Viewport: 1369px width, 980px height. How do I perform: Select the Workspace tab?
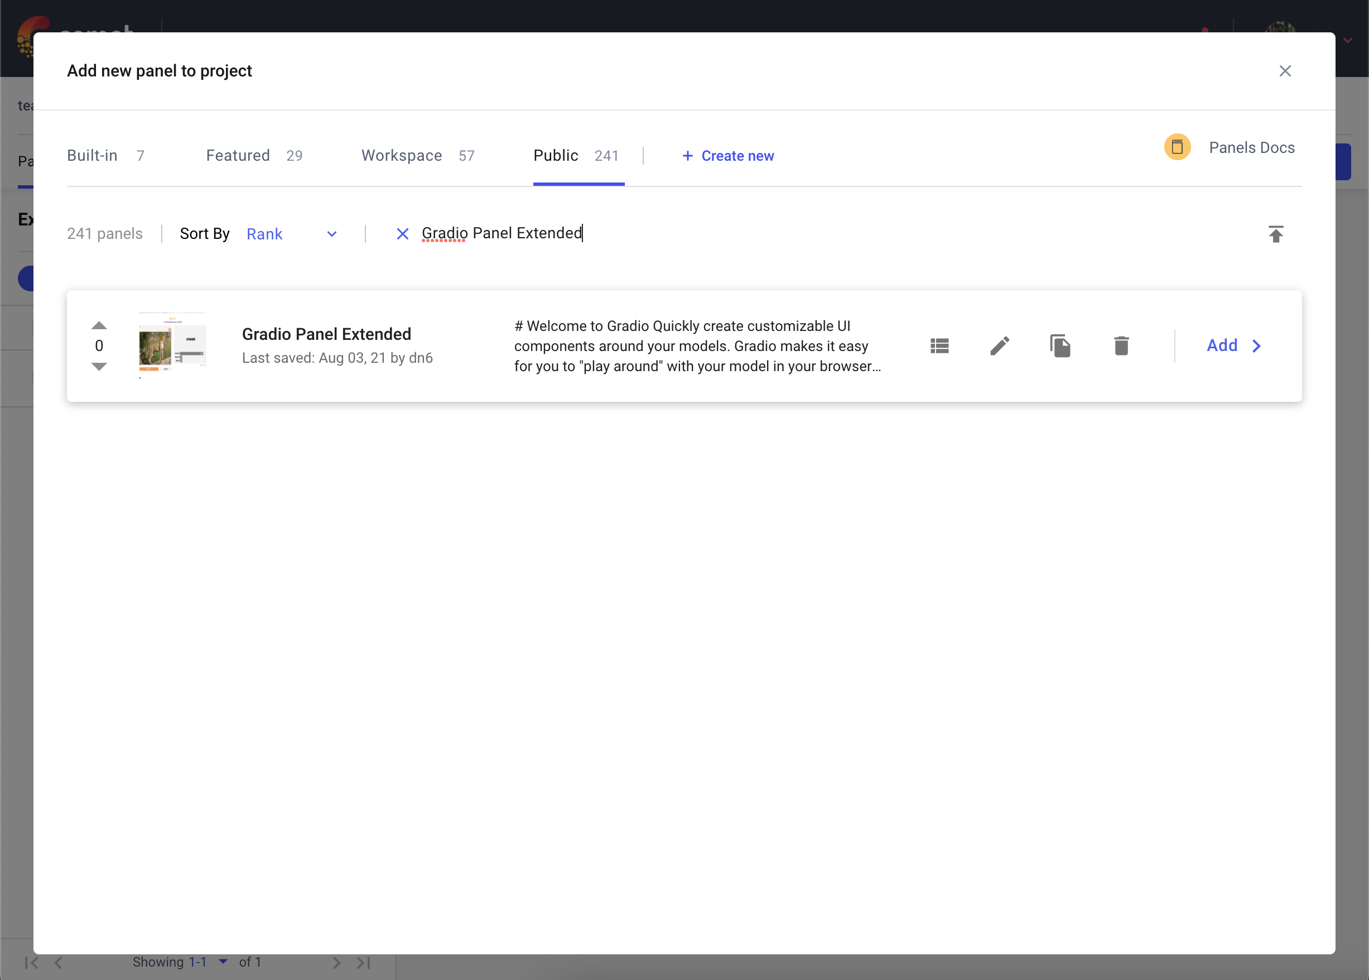(417, 156)
